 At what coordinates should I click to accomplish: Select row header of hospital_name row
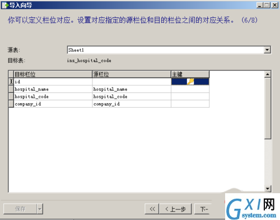pos(11,89)
